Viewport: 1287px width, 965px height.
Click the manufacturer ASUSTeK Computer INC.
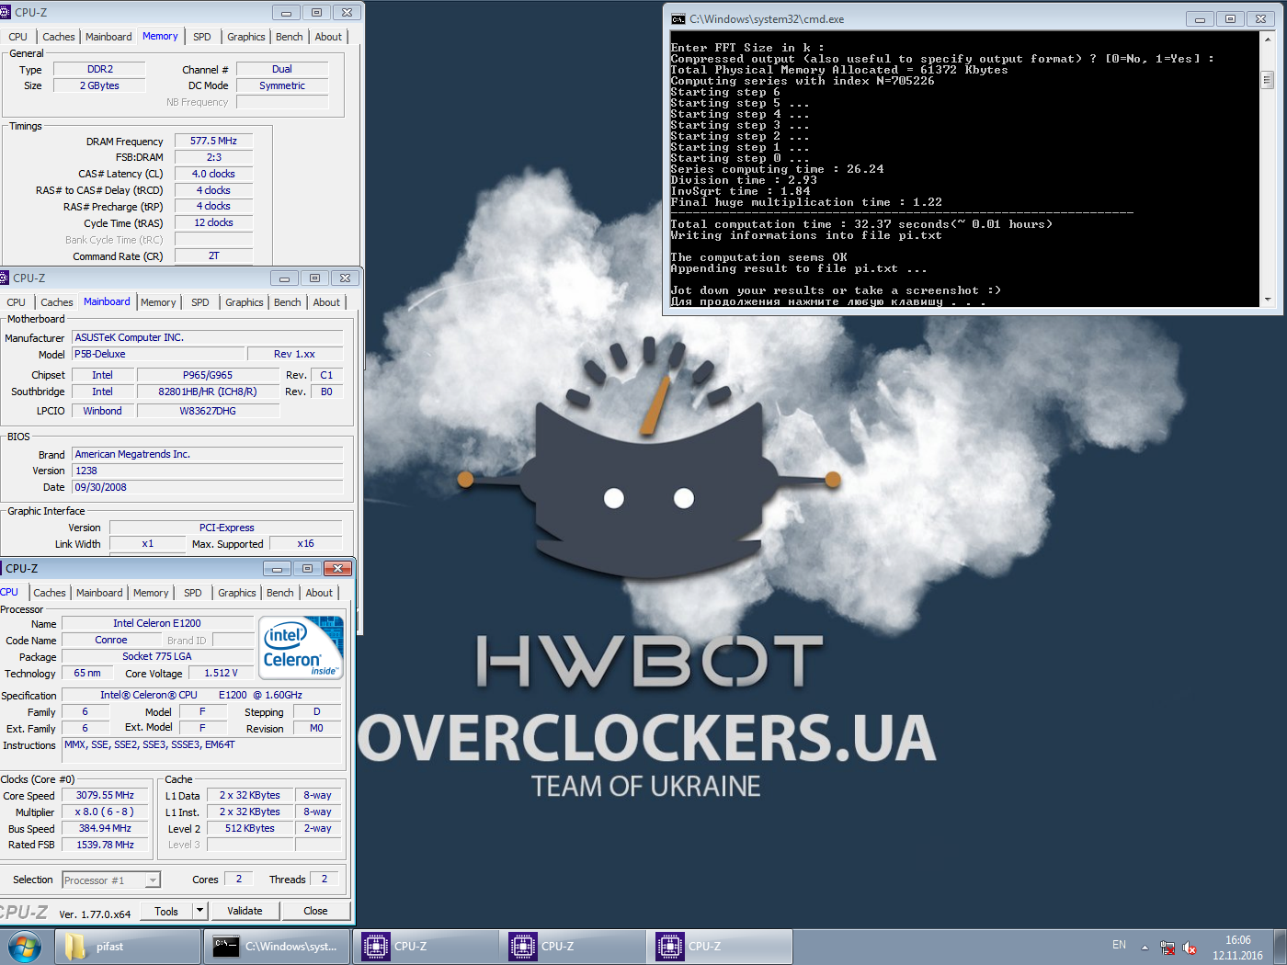click(207, 337)
